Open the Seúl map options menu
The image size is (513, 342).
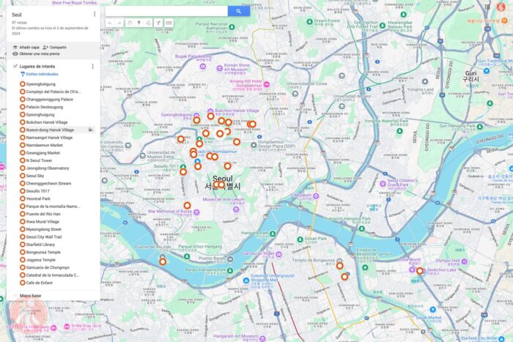click(95, 14)
